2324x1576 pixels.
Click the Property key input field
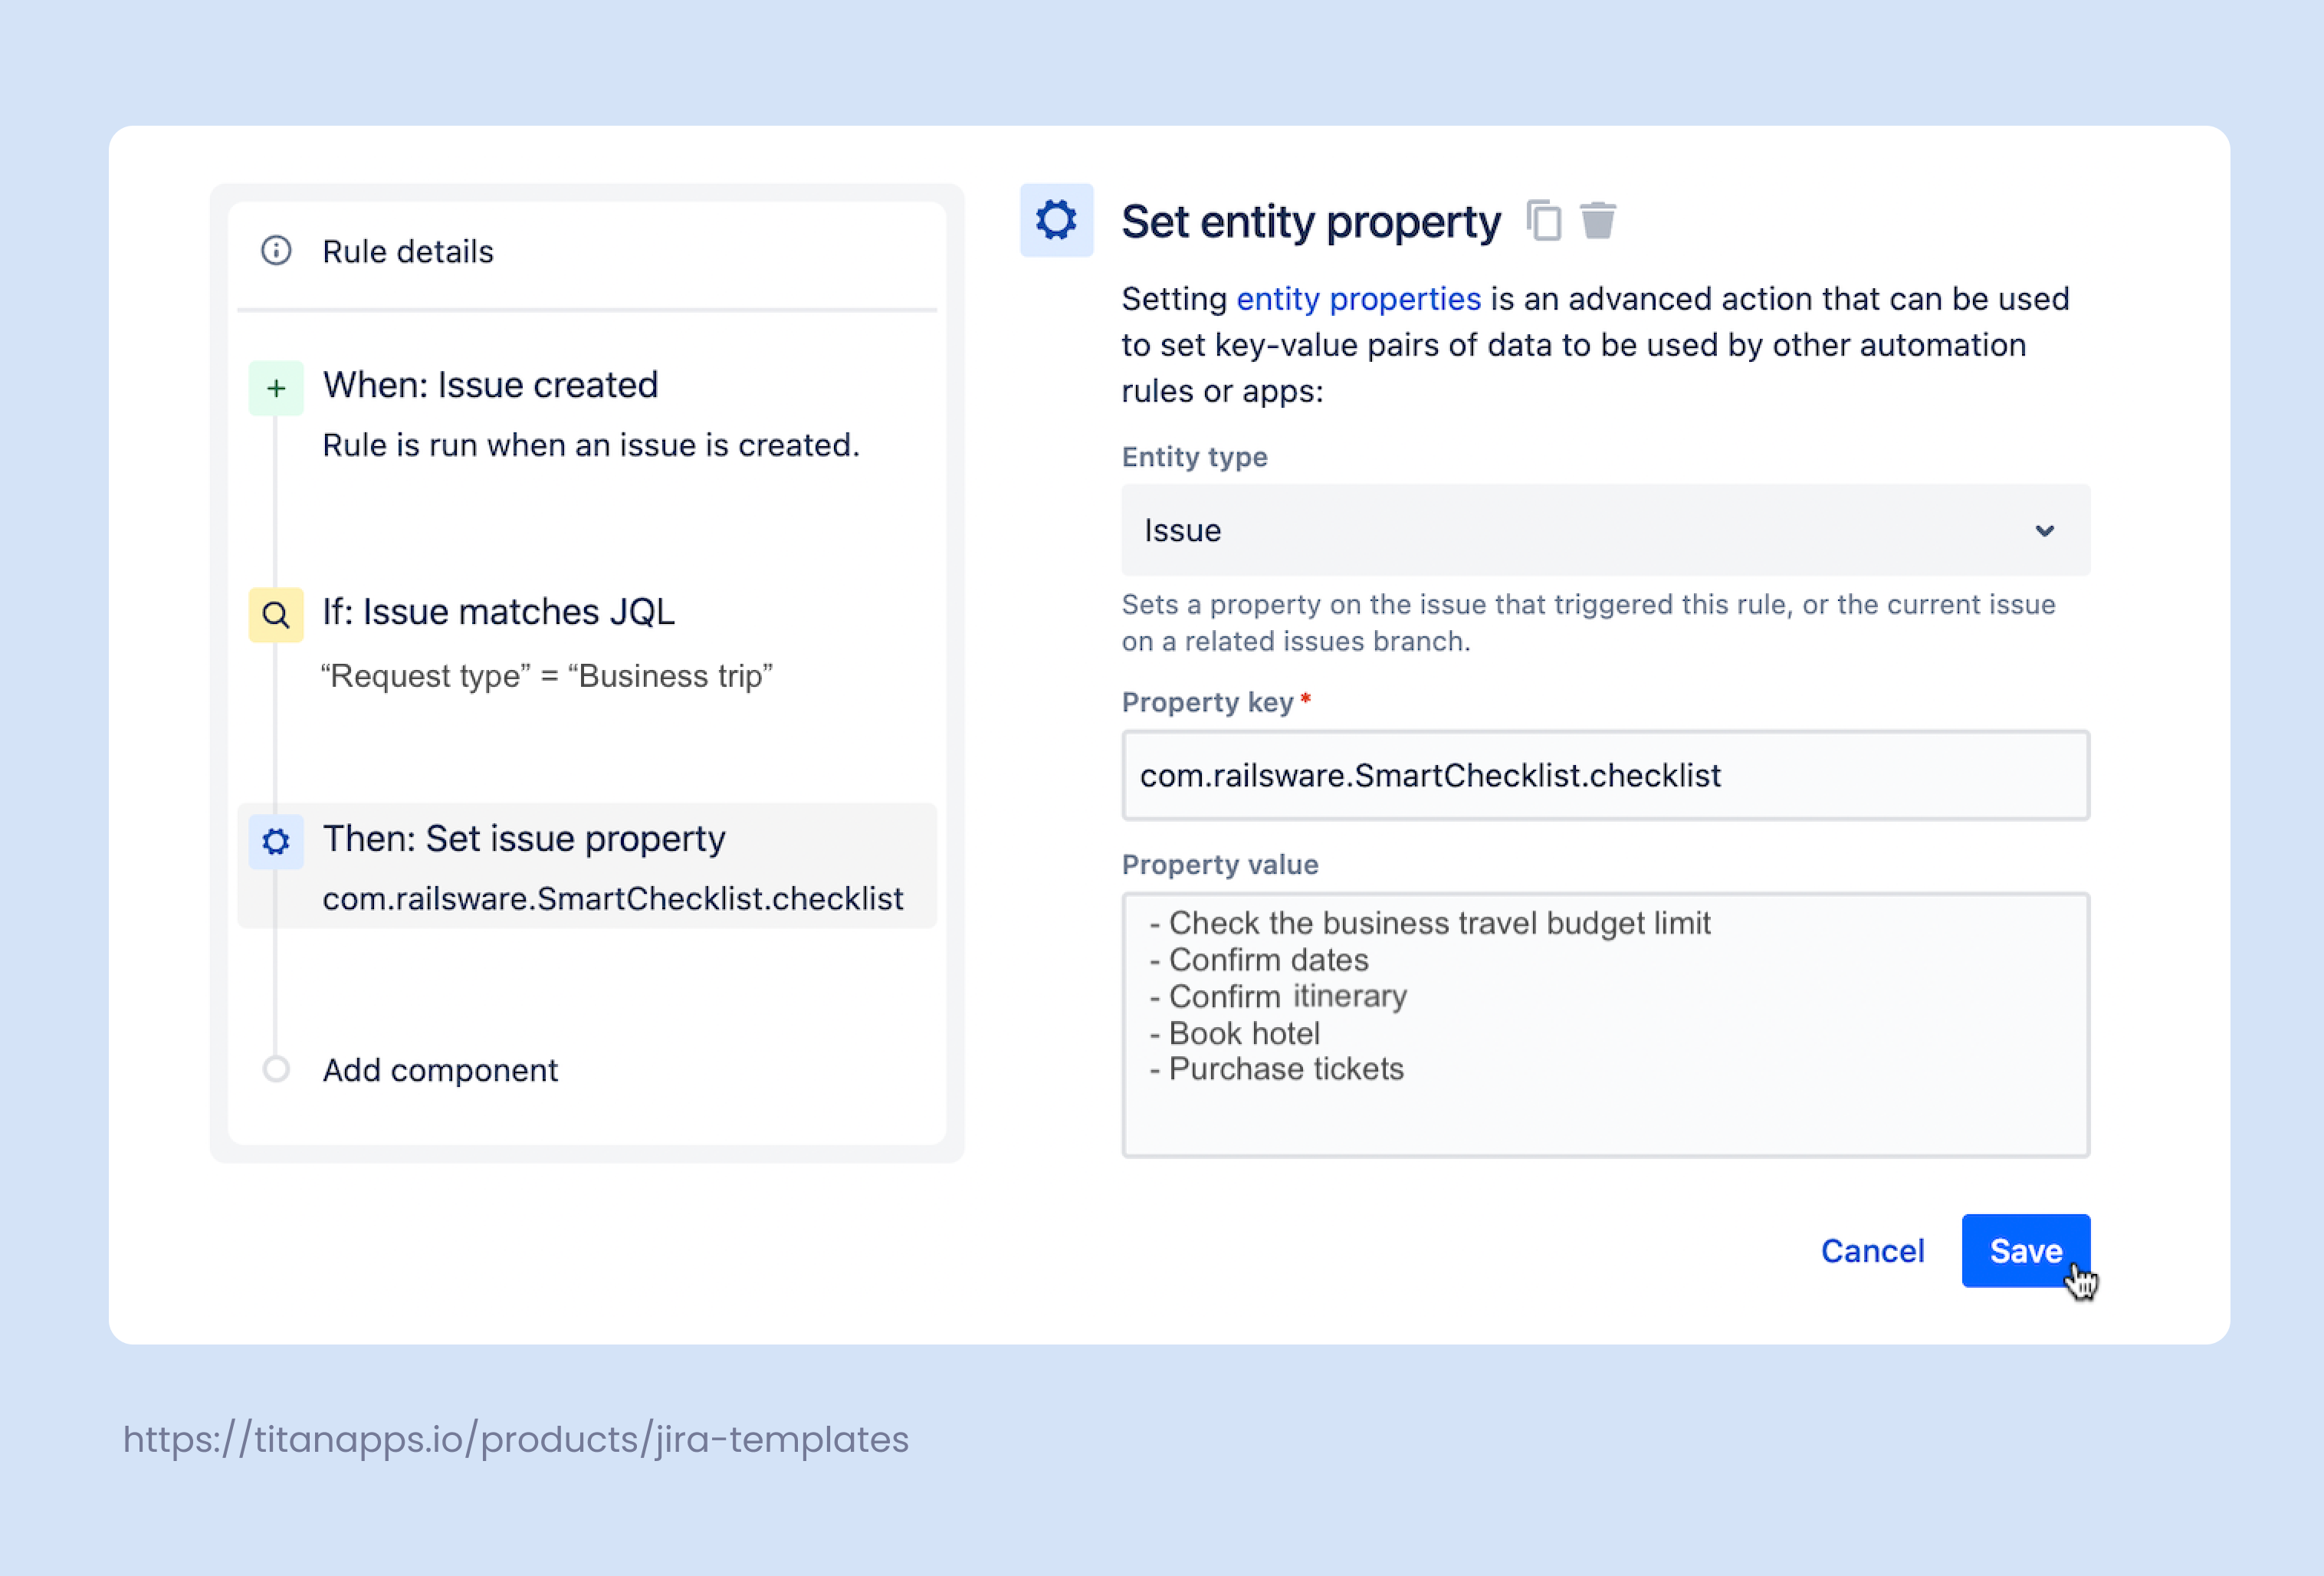tap(1604, 775)
